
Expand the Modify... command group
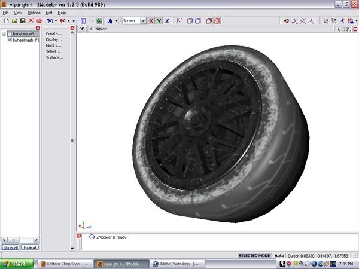[54, 45]
